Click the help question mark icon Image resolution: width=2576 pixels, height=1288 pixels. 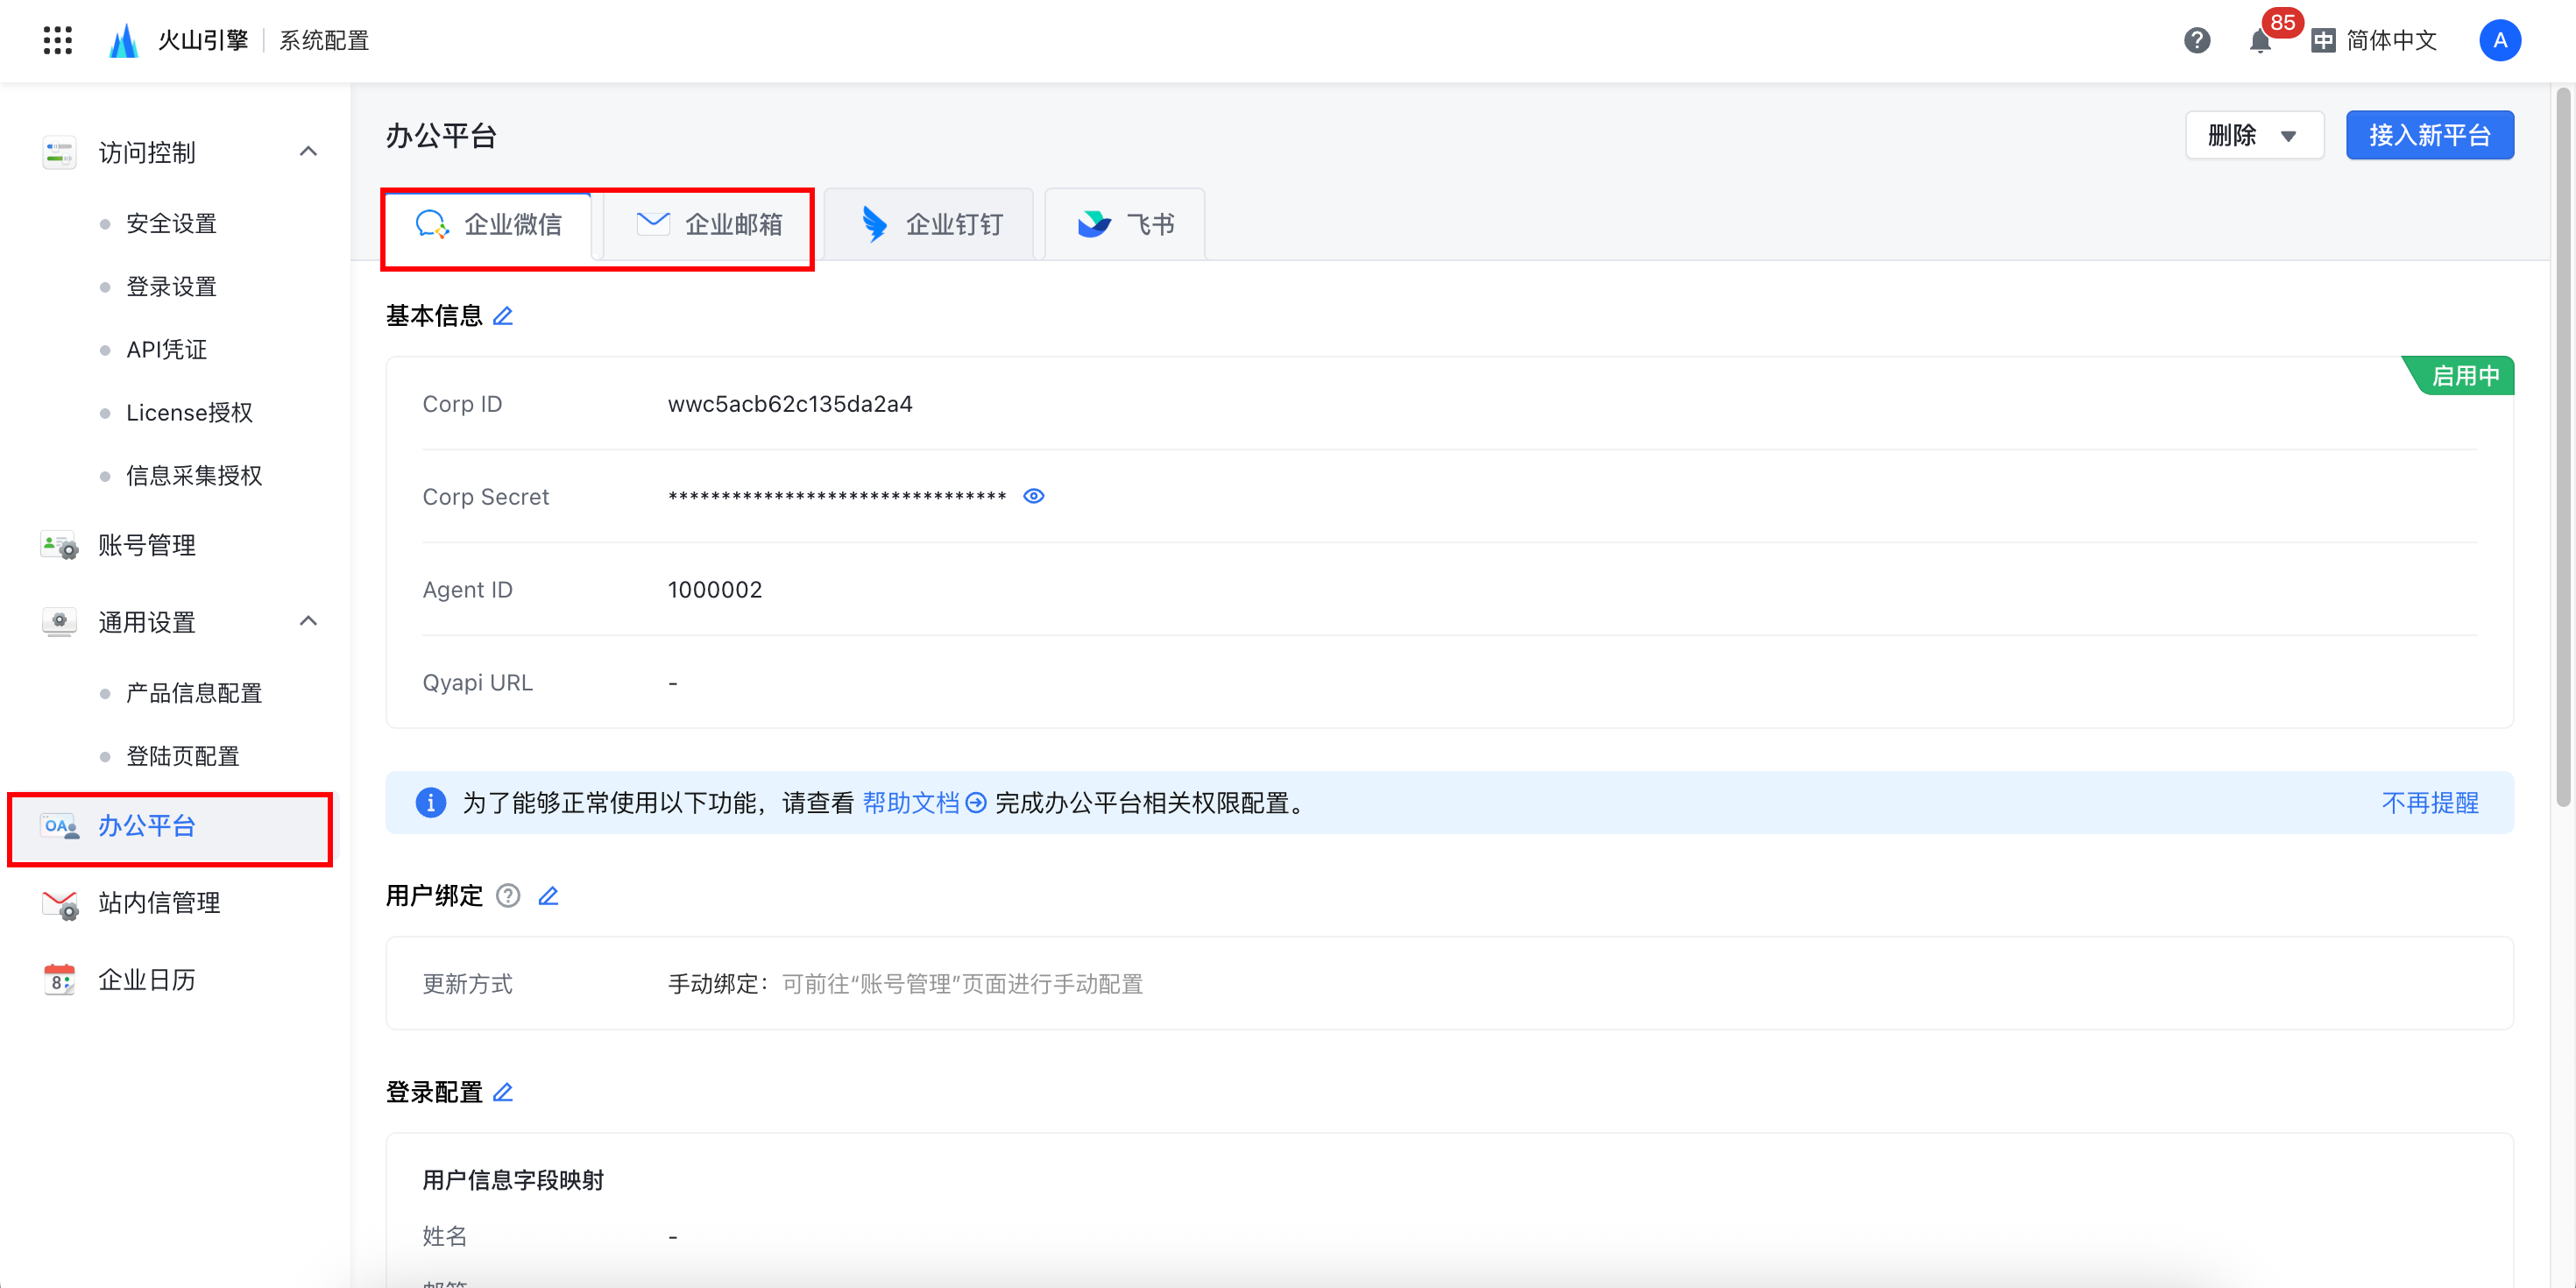tap(2196, 40)
